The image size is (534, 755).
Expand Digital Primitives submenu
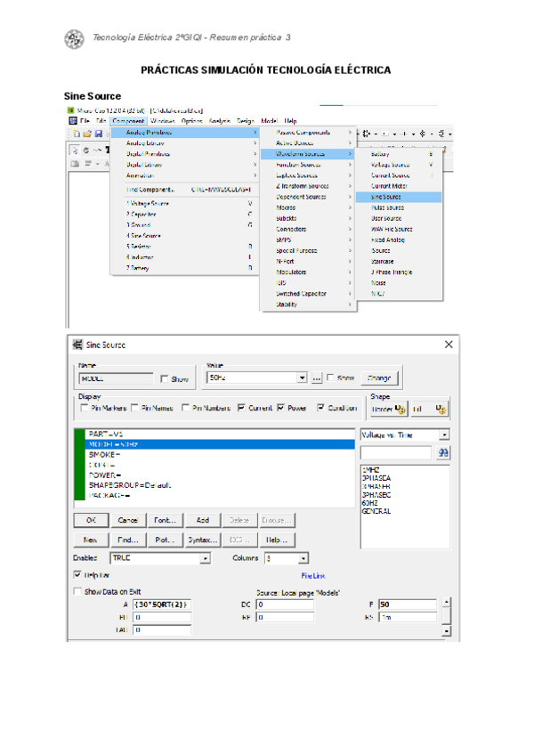(x=185, y=154)
